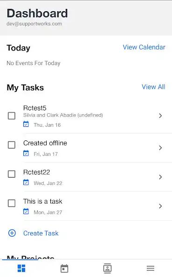The height and width of the screenshot is (277, 172).
Task: Expand Rctest5 task with chevron arrow
Action: (160, 116)
